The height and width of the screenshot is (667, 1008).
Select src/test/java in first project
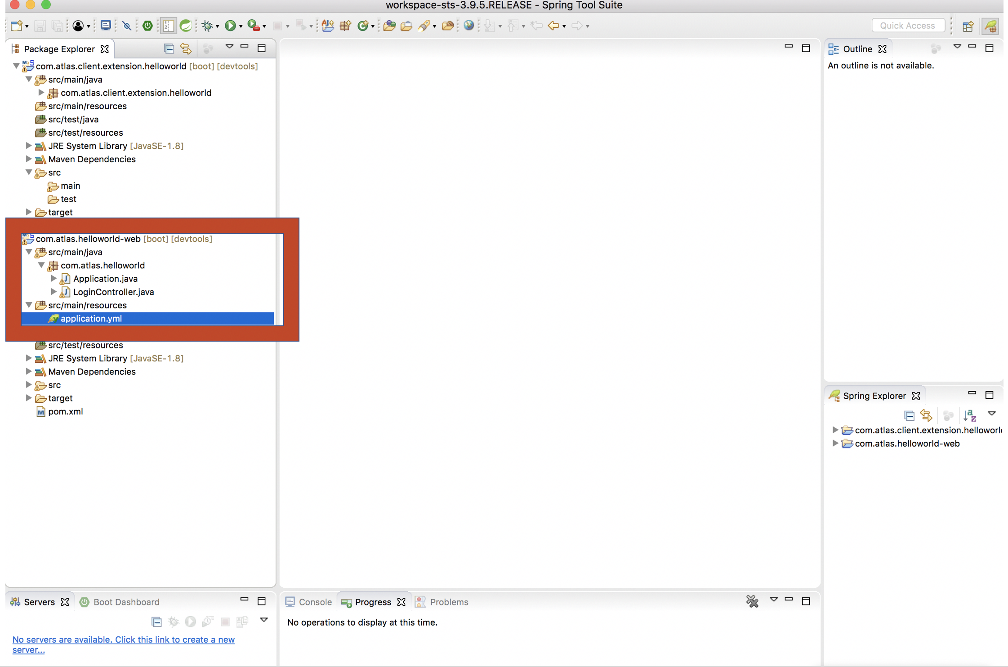(73, 119)
